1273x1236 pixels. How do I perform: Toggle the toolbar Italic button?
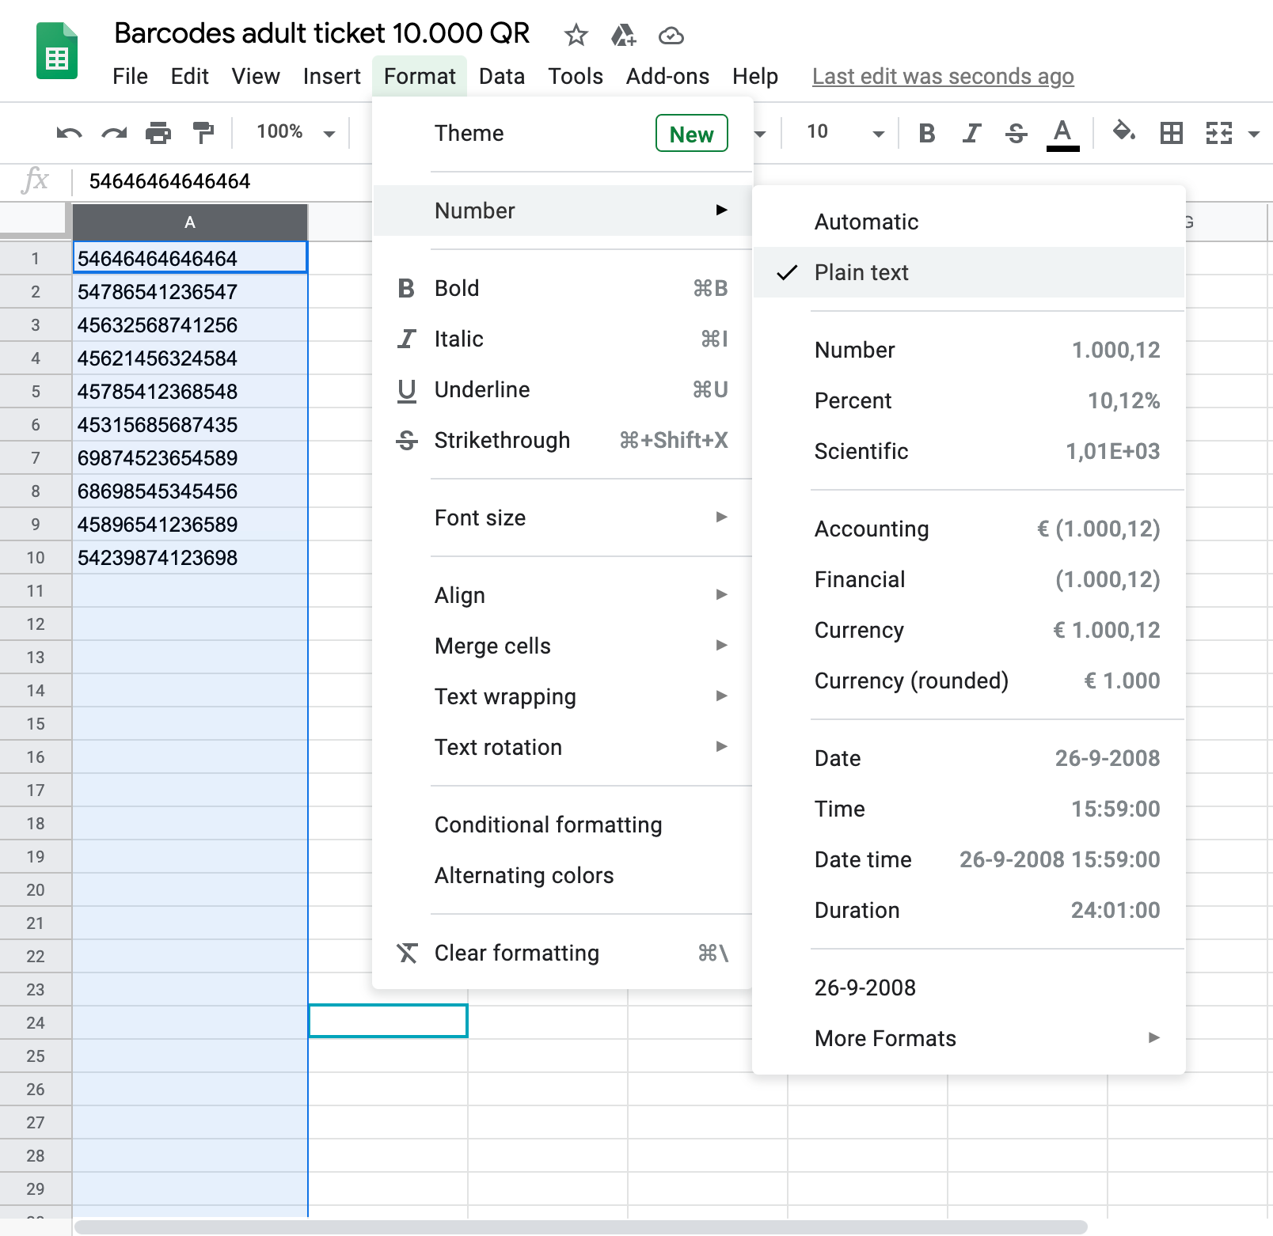(971, 133)
